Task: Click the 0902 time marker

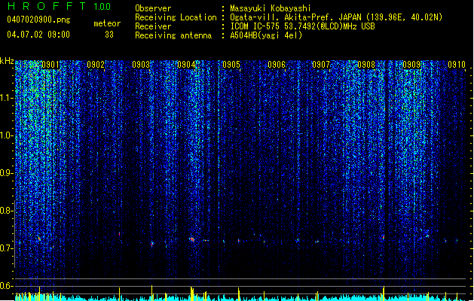Action: (96, 65)
